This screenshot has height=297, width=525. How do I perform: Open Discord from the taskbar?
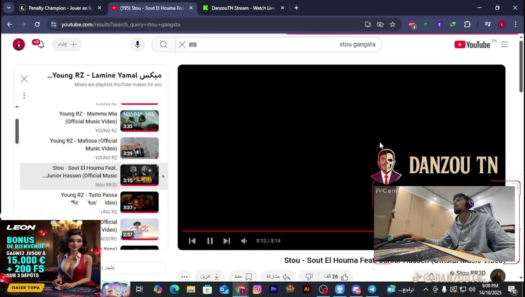coord(356,289)
